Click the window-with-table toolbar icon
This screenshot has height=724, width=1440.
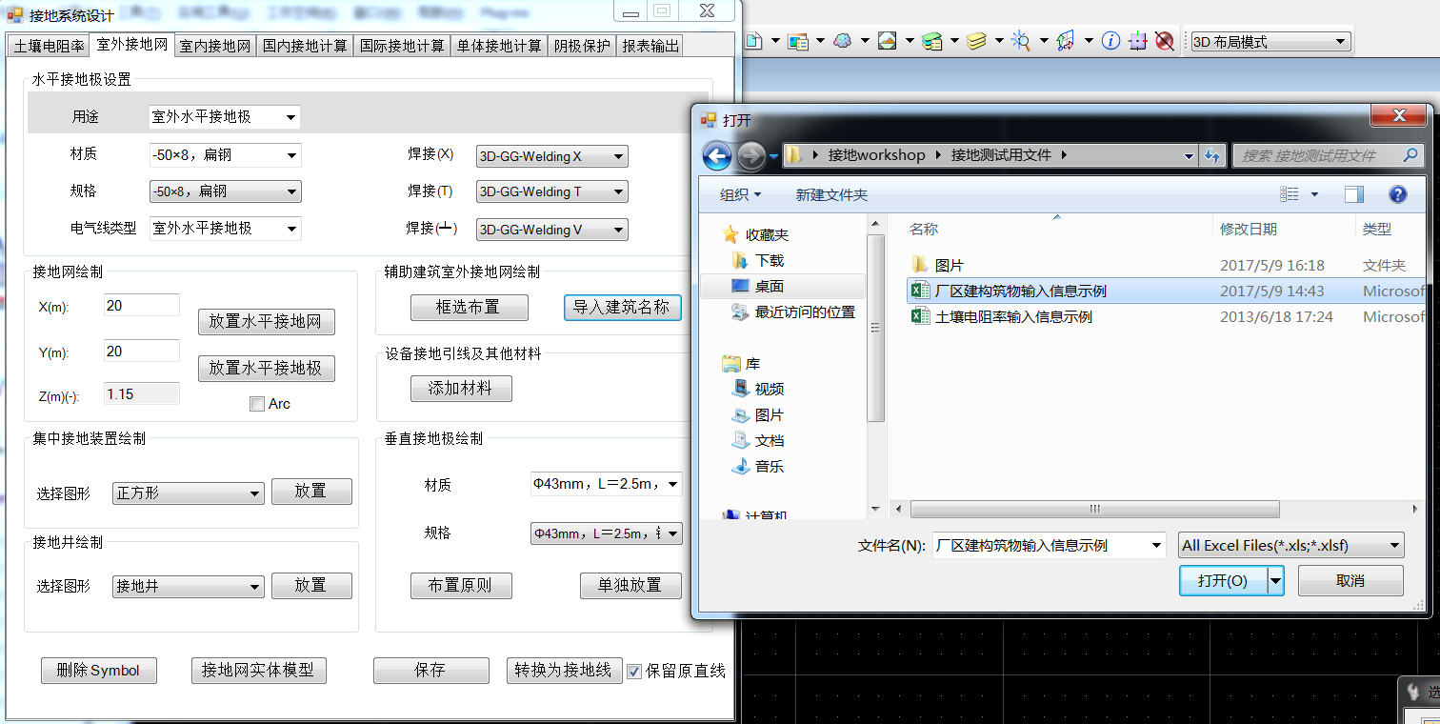(x=798, y=41)
